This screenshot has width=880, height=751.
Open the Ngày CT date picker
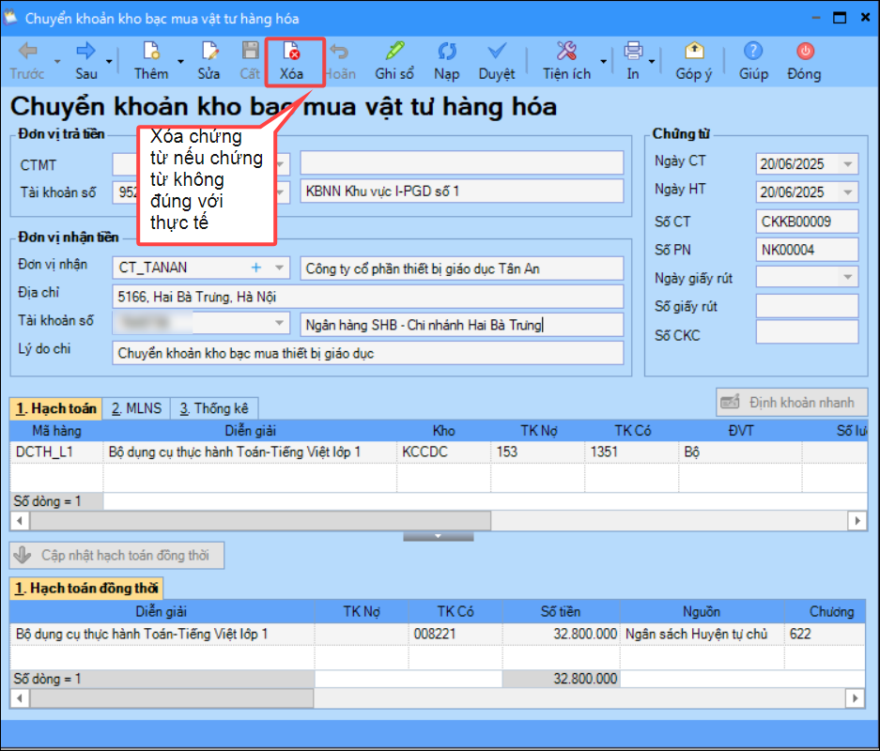point(848,164)
